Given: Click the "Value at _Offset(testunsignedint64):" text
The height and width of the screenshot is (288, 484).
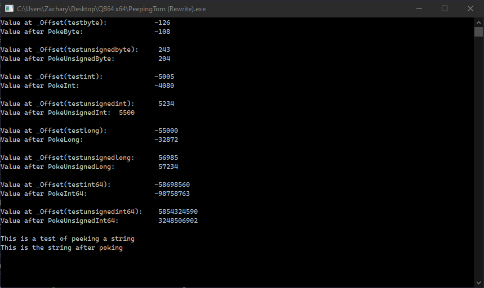Looking at the screenshot, I should tap(70, 211).
